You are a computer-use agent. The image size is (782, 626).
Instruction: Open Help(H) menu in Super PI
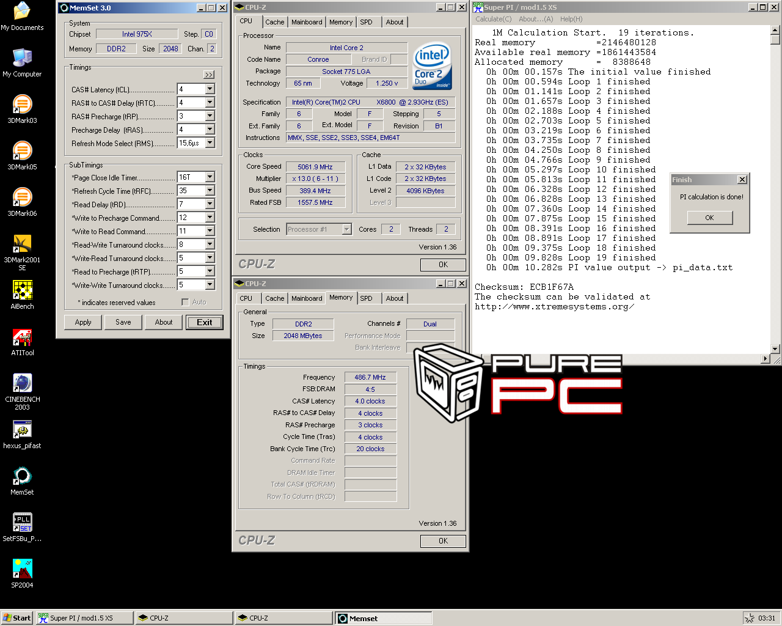tap(571, 19)
